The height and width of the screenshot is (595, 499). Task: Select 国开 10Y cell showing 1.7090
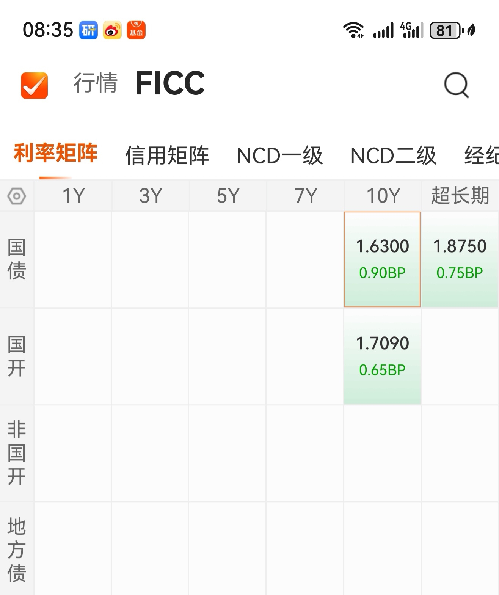(x=382, y=356)
